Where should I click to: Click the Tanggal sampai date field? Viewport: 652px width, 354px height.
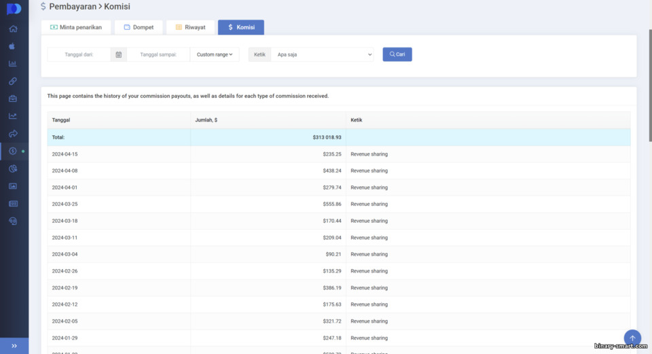158,54
